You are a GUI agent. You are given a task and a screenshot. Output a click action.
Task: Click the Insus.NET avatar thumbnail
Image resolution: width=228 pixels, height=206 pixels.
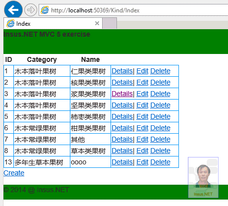click(x=203, y=177)
